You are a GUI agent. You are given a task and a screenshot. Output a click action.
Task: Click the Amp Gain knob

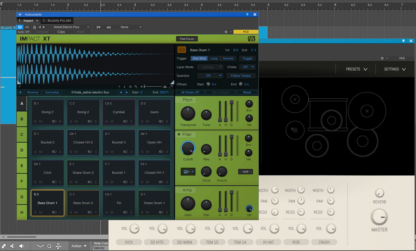[188, 204]
